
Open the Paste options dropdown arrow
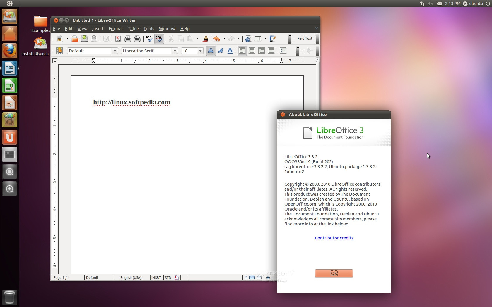click(x=197, y=39)
